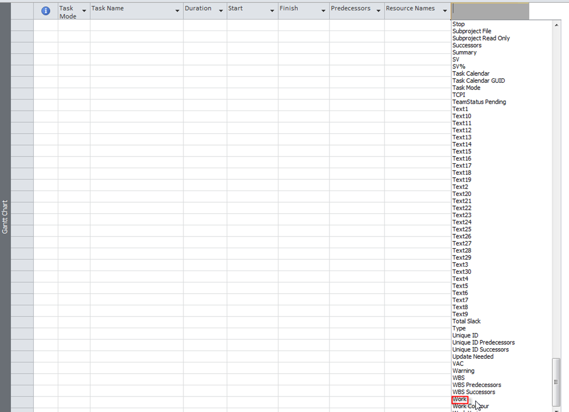Click the new column name input field
This screenshot has width=569, height=412.
tap(490, 9)
